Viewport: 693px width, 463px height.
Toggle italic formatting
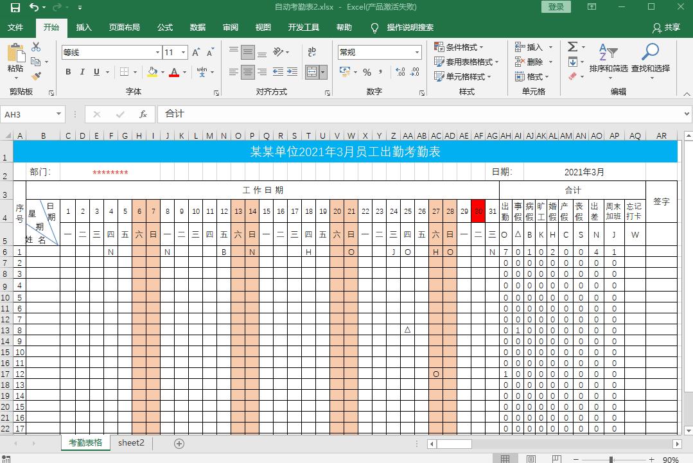(82, 72)
